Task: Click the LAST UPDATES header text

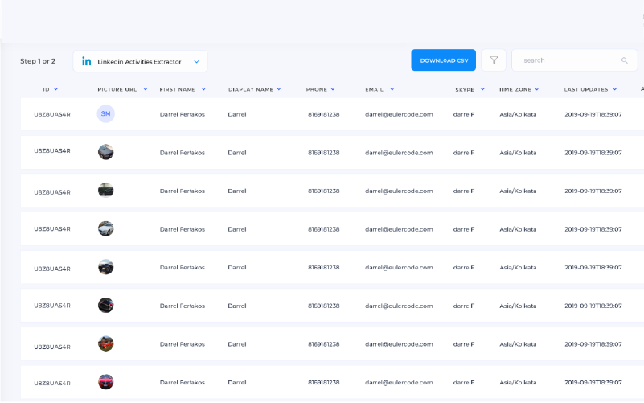Action: (x=585, y=89)
